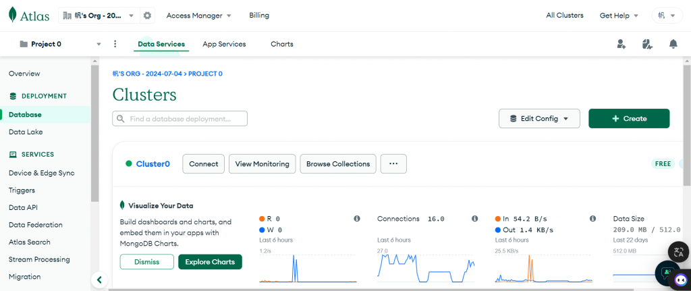The image size is (691, 291).
Task: Open Data Lake in the sidebar
Action: [26, 132]
